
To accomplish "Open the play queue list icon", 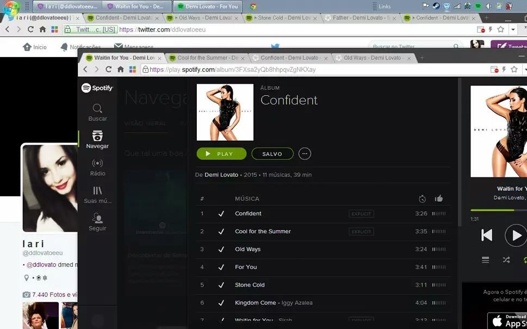I will point(485,260).
